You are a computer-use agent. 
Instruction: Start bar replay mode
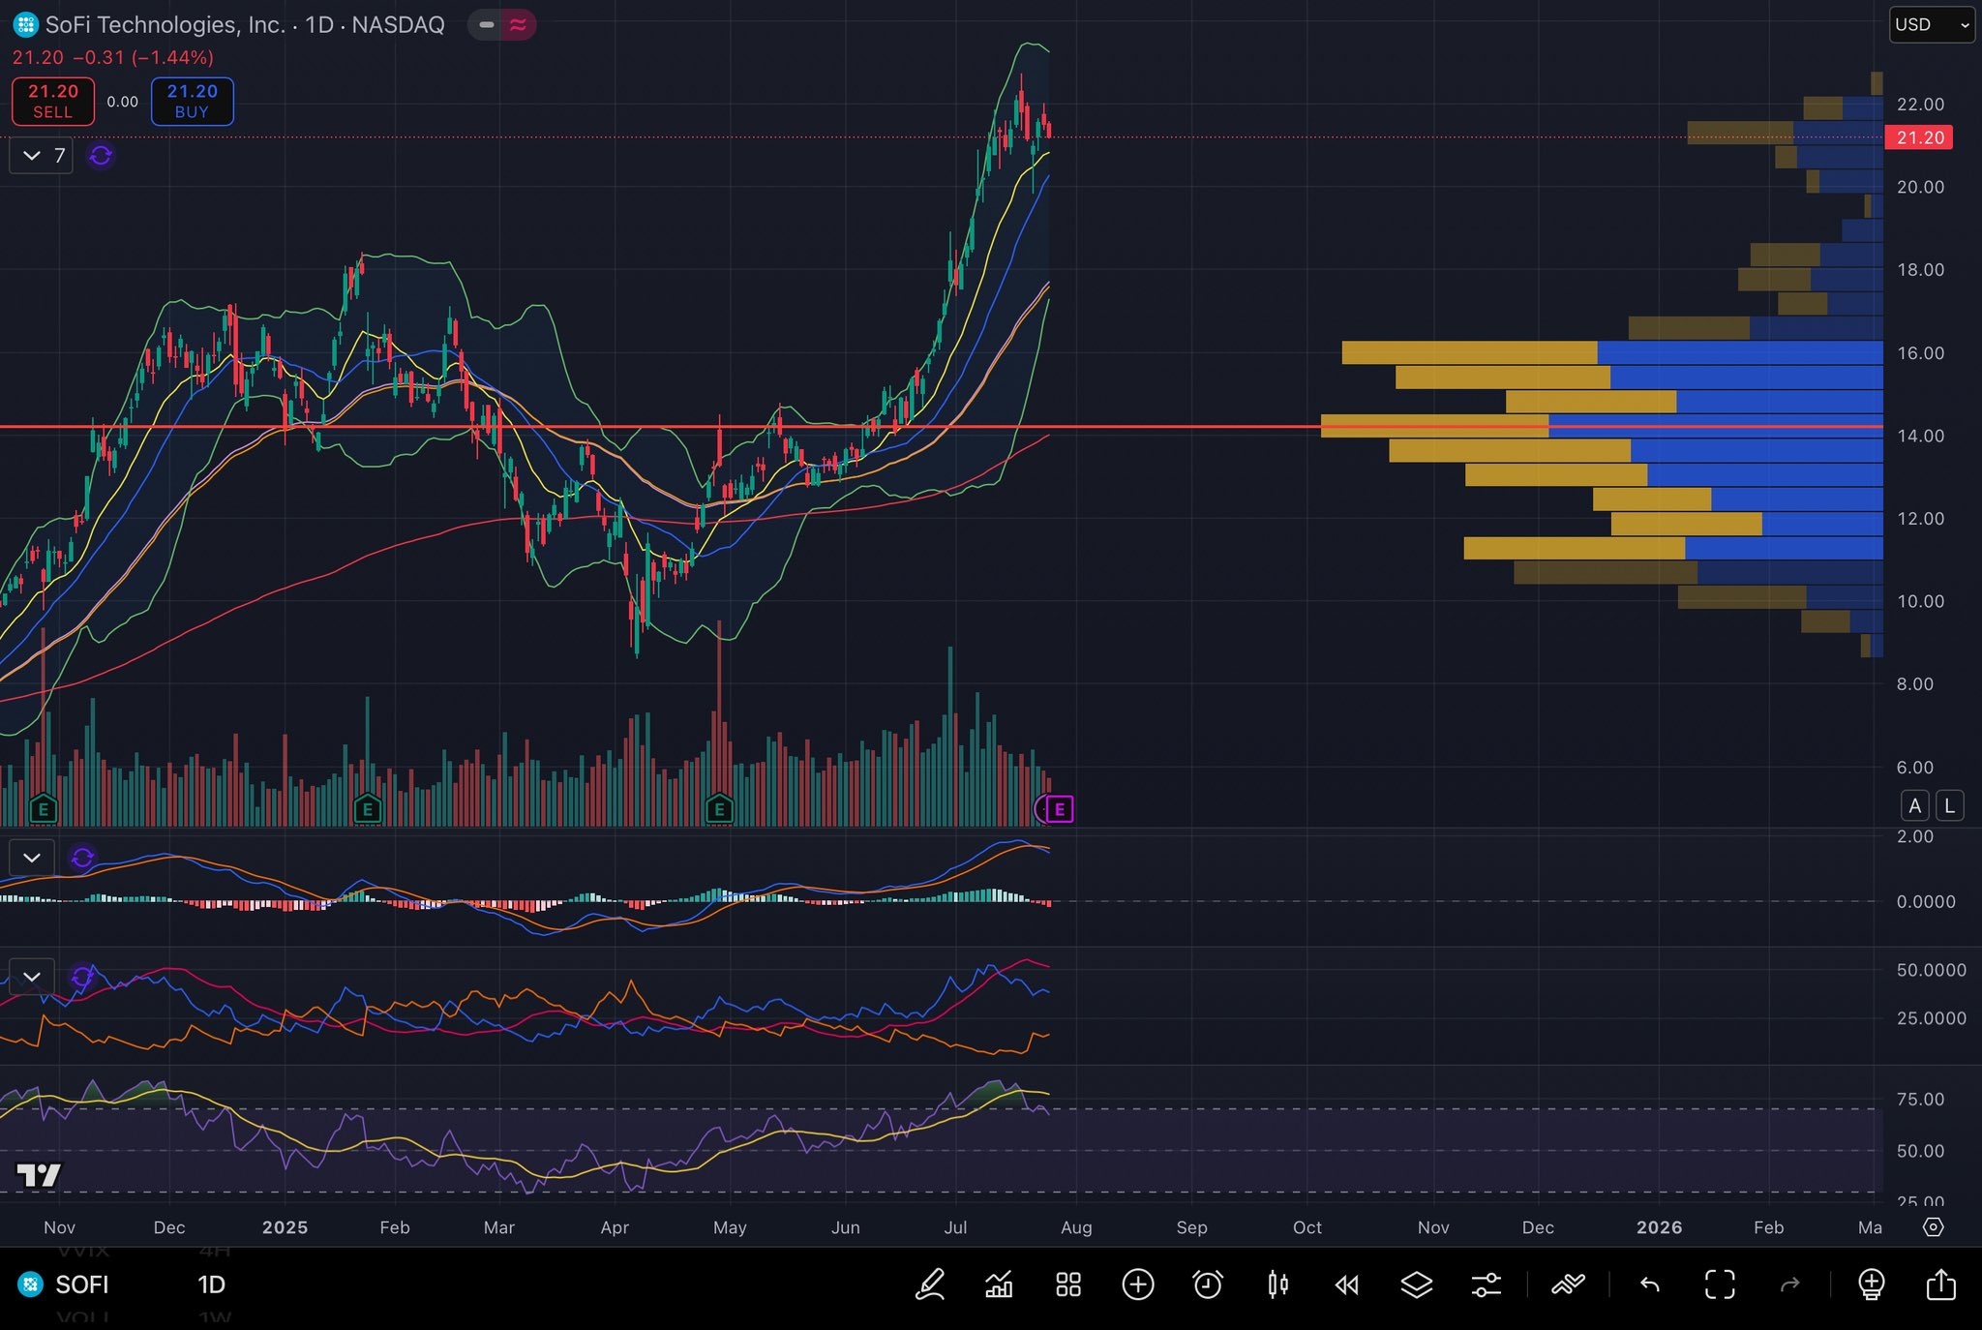click(x=1346, y=1285)
